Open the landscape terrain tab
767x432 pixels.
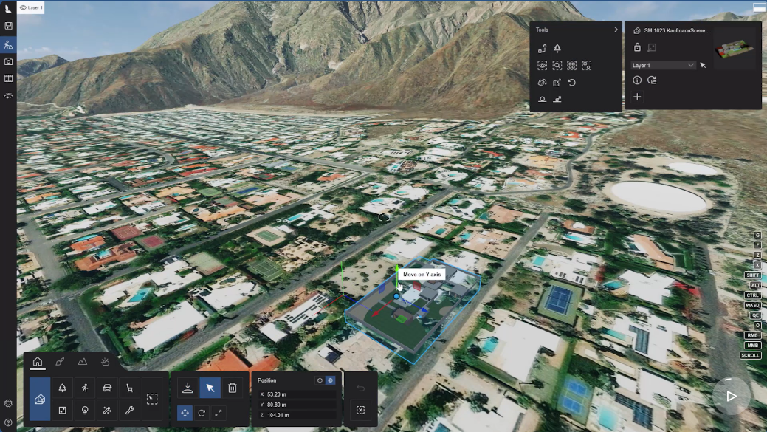(83, 362)
